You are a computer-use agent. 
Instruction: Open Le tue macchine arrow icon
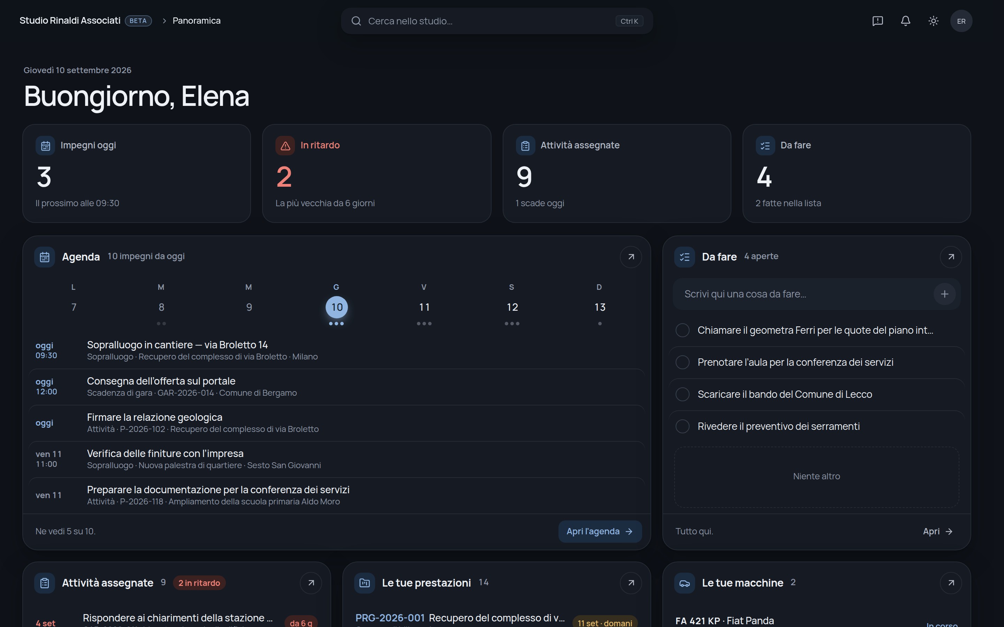pyautogui.click(x=950, y=583)
